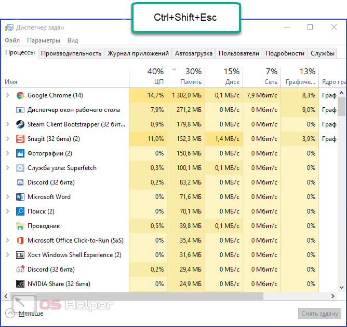Sort by the ЦП column header
Screen dimensions: 347x327
[148, 77]
